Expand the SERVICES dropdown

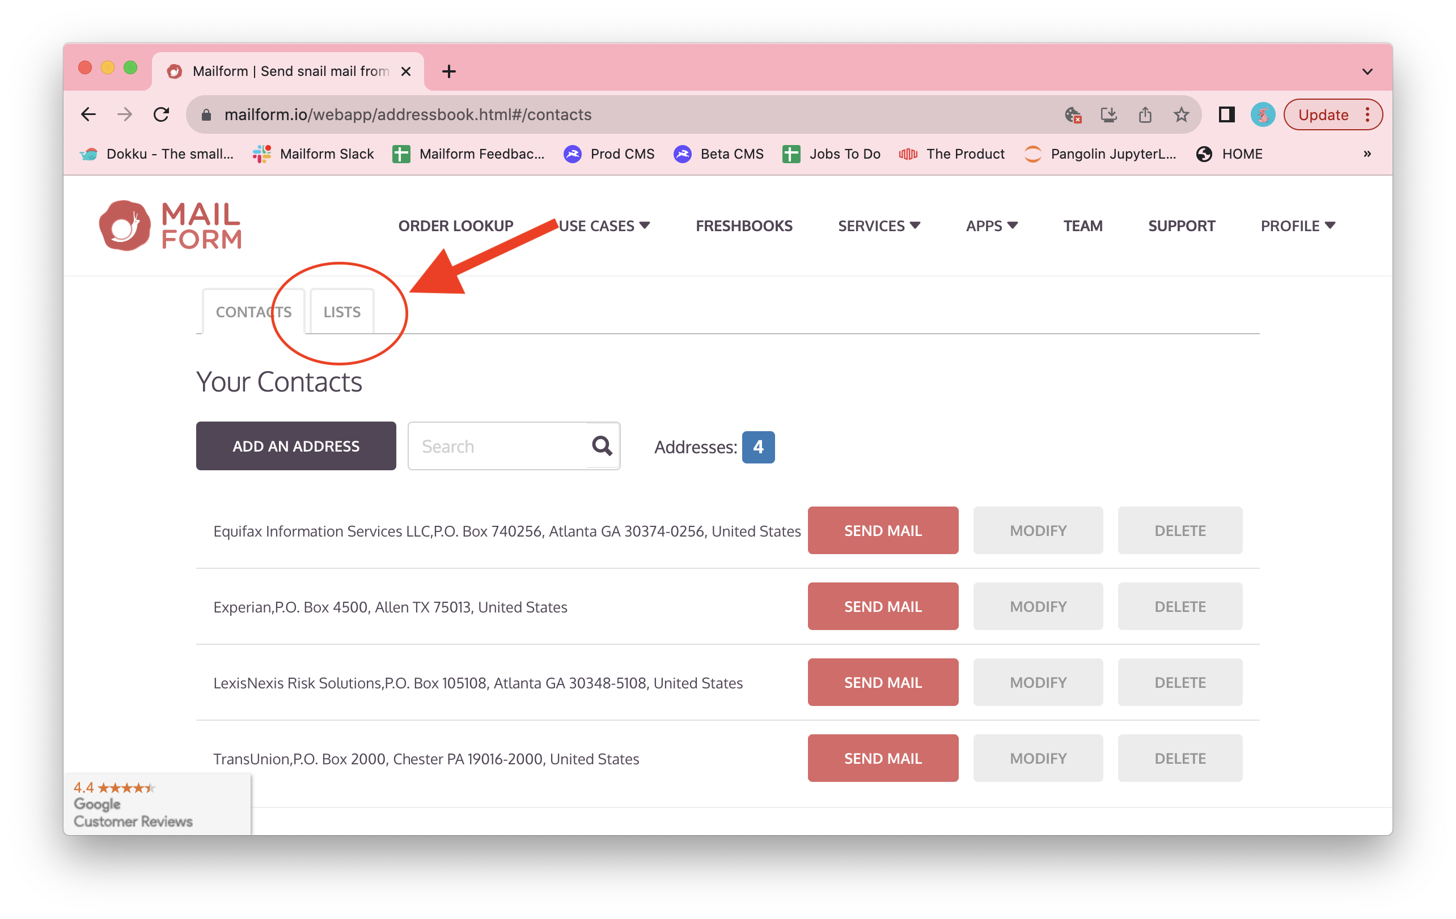coord(879,226)
